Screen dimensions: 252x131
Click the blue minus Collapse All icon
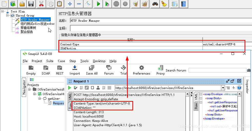79,4
